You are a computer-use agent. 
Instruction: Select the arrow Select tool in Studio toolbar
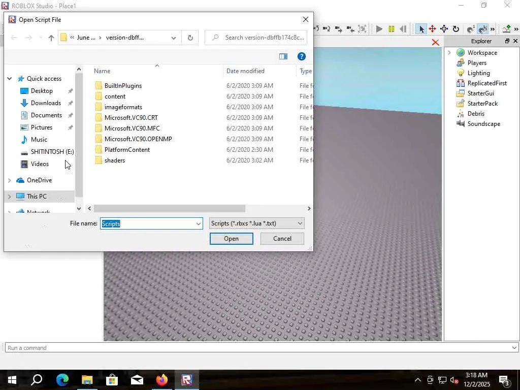pos(421,29)
